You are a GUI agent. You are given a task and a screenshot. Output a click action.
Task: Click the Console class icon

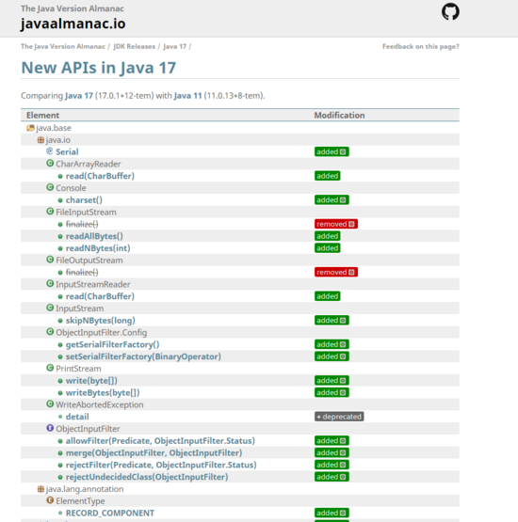(50, 187)
